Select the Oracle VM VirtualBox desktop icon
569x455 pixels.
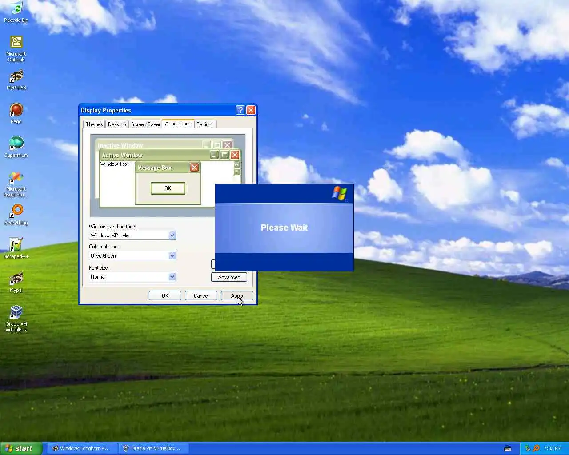pos(16,318)
